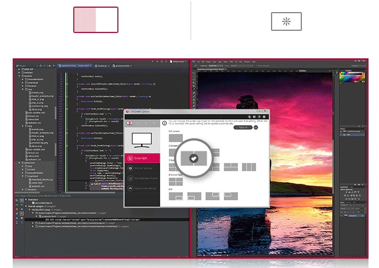The image size is (379, 268).
Task: Expand the download folder in project tree
Action: [x=22, y=83]
